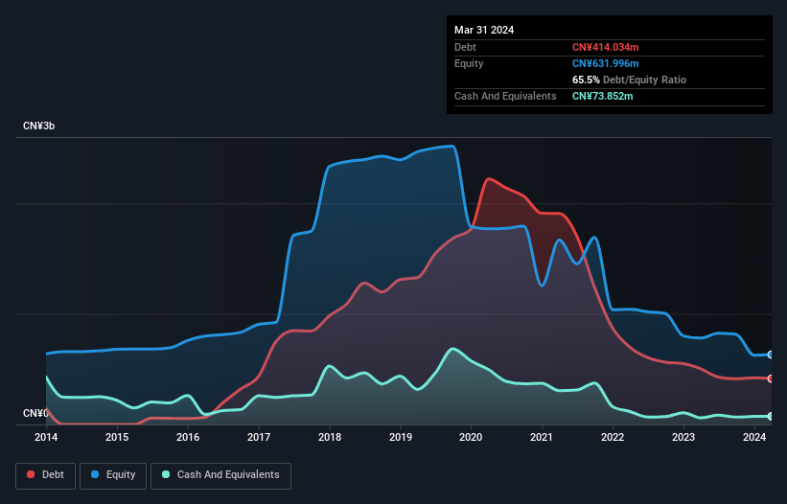This screenshot has width=787, height=504.
Task: Click the 2015 x-axis label
Action: (x=117, y=437)
